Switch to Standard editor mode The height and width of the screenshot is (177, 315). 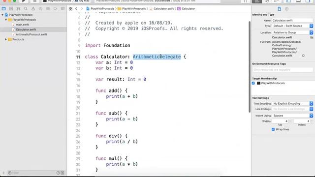[x=257, y=1]
